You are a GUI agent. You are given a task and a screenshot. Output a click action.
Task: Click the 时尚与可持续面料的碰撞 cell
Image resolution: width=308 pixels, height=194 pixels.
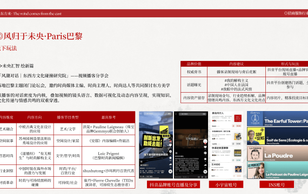click(35, 183)
